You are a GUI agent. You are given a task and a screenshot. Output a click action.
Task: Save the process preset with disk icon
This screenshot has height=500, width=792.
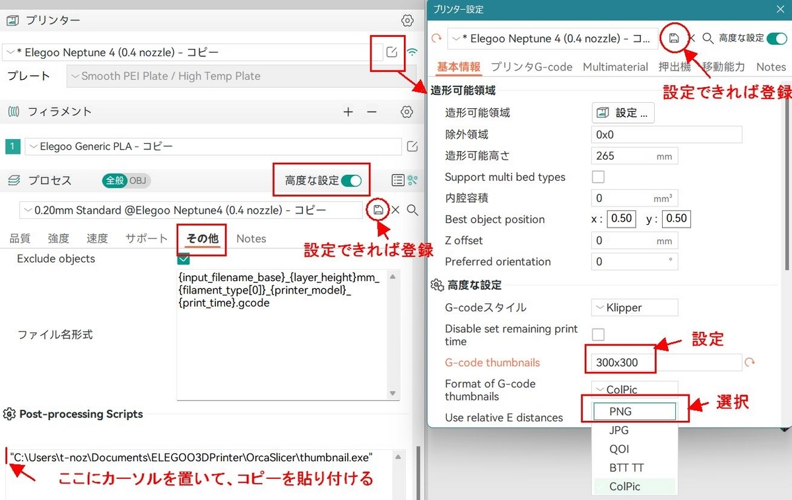(x=378, y=210)
